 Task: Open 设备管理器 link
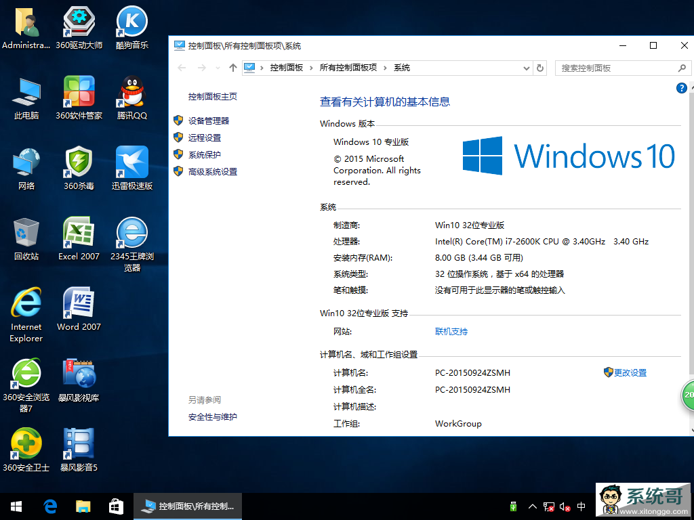coord(209,121)
